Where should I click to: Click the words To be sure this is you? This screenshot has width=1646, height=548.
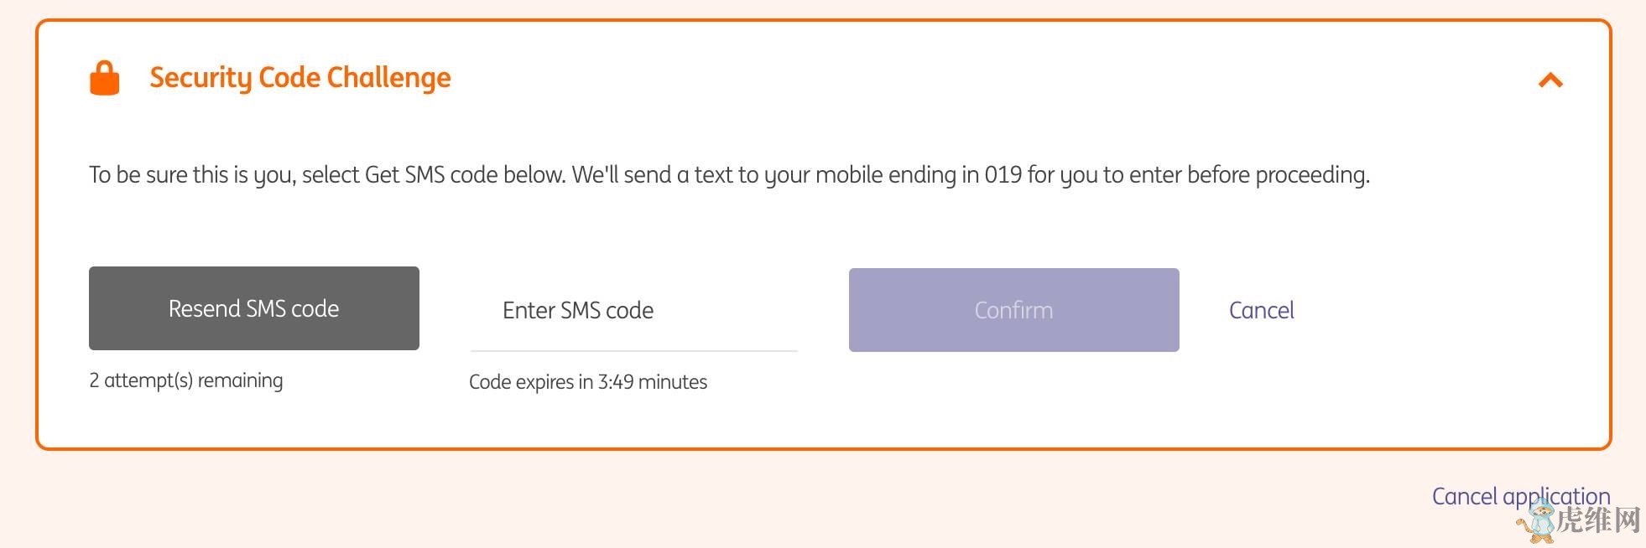[x=192, y=175]
